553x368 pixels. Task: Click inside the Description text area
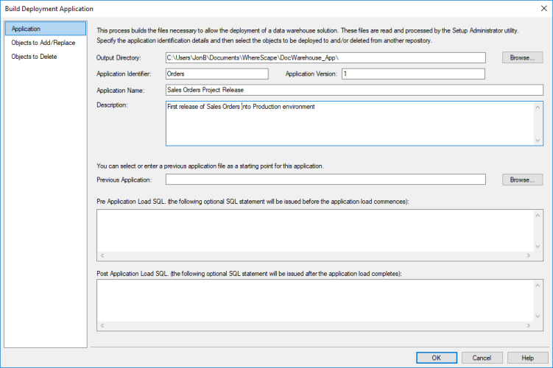click(x=350, y=124)
